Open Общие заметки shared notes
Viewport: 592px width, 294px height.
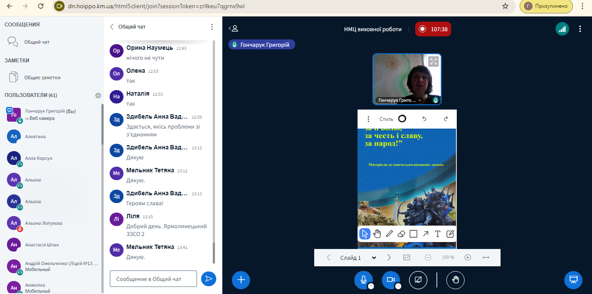[x=42, y=78]
